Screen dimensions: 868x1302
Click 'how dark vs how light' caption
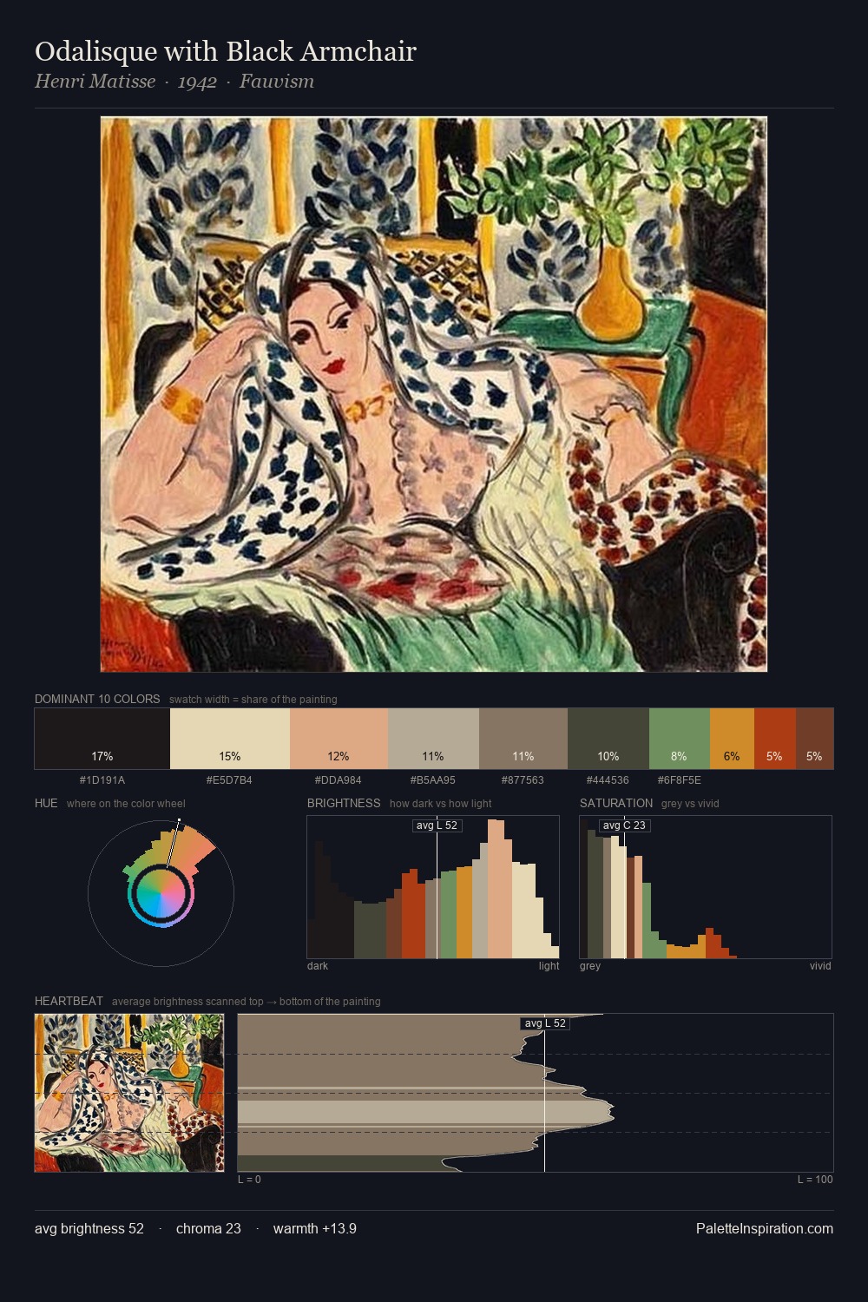tap(441, 804)
